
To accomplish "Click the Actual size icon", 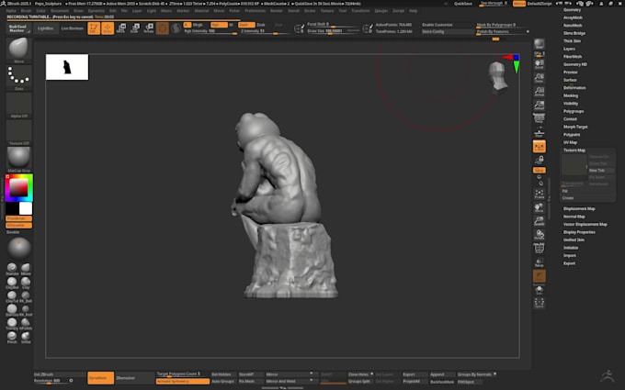I will click(x=539, y=92).
